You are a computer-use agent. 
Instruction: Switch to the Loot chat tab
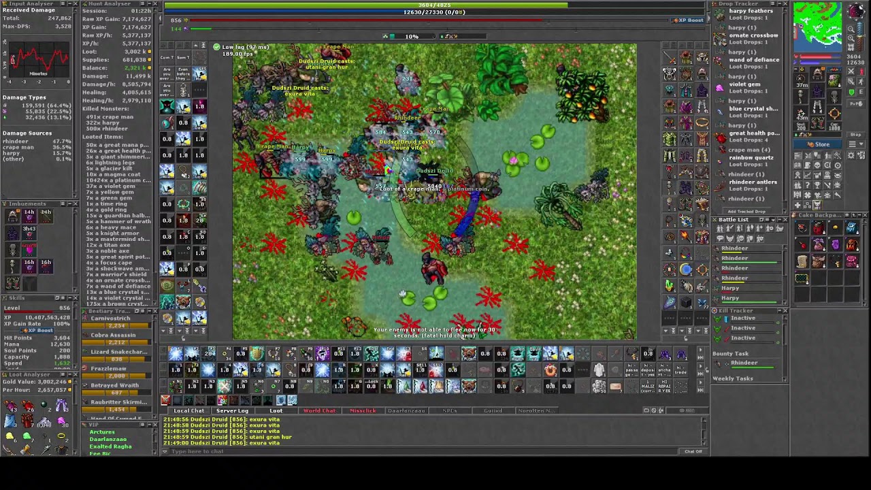point(276,410)
